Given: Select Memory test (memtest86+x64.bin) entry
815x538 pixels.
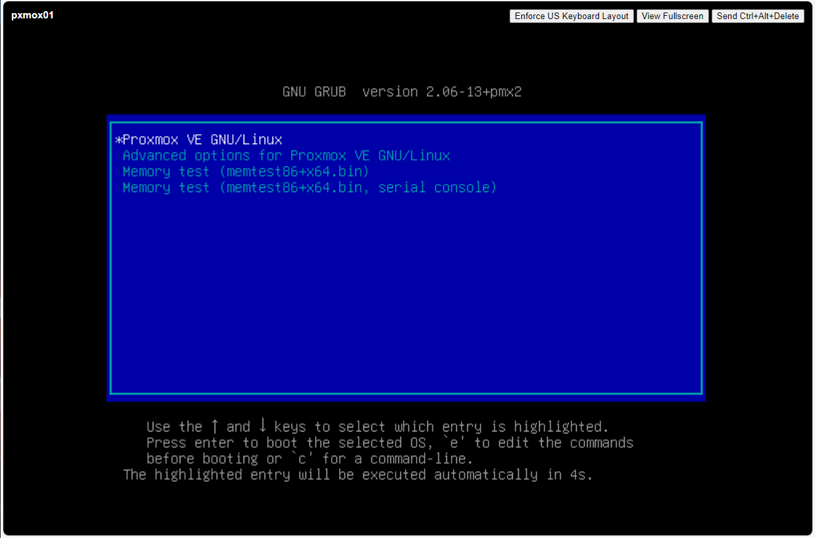Looking at the screenshot, I should (x=246, y=172).
